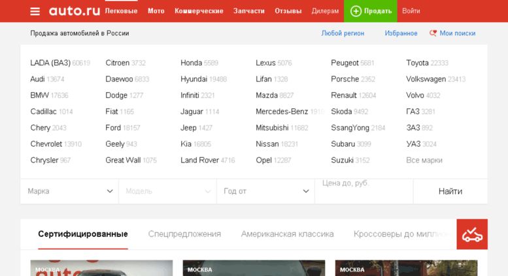Select the Mitsubishi brand
508x276 pixels.
click(272, 128)
